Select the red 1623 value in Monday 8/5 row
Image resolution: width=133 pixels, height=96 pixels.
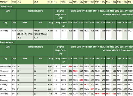pos(92,89)
